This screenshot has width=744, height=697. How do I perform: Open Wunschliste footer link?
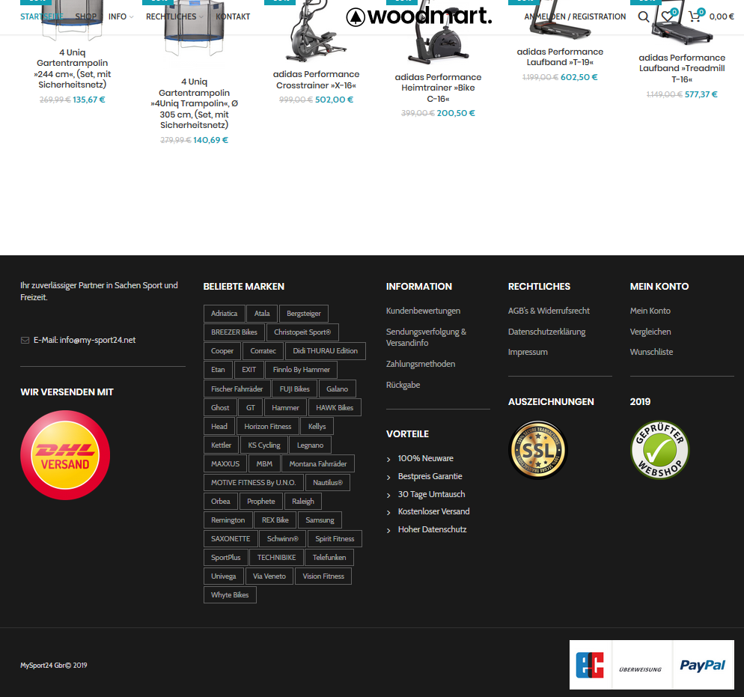(x=651, y=352)
